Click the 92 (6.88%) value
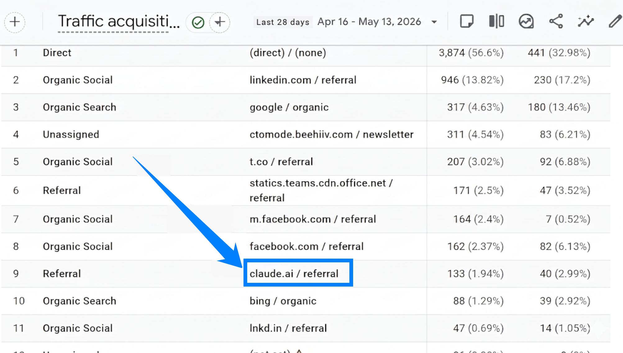Image resolution: width=623 pixels, height=353 pixels. [565, 162]
